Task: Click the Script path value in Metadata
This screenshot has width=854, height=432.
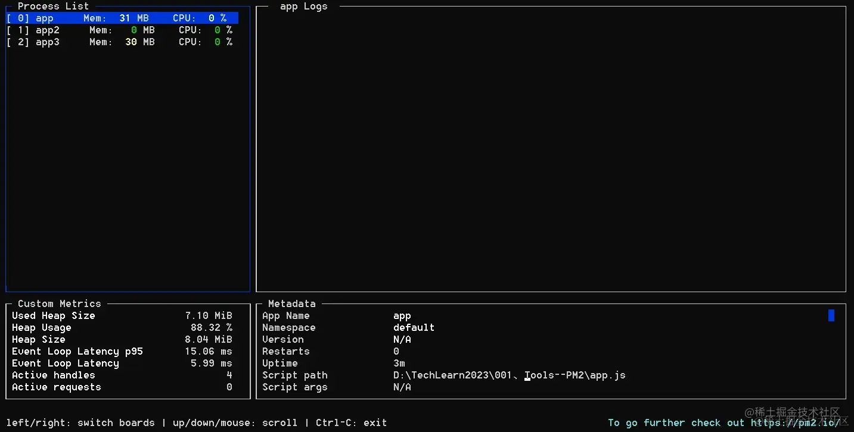Action: 510,375
